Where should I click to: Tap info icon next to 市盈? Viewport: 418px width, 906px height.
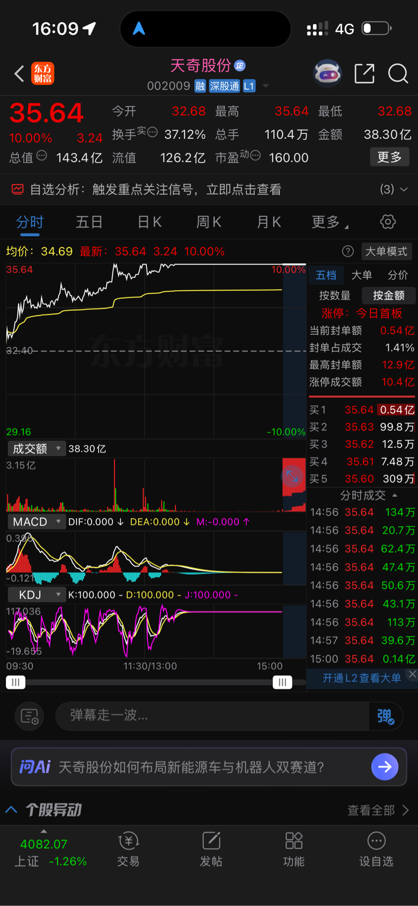pyautogui.click(x=255, y=156)
